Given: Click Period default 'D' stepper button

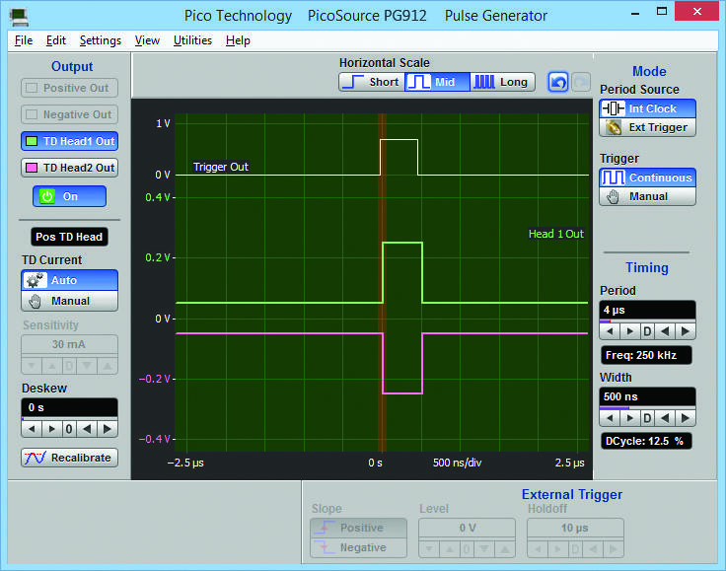Looking at the screenshot, I should 647,330.
